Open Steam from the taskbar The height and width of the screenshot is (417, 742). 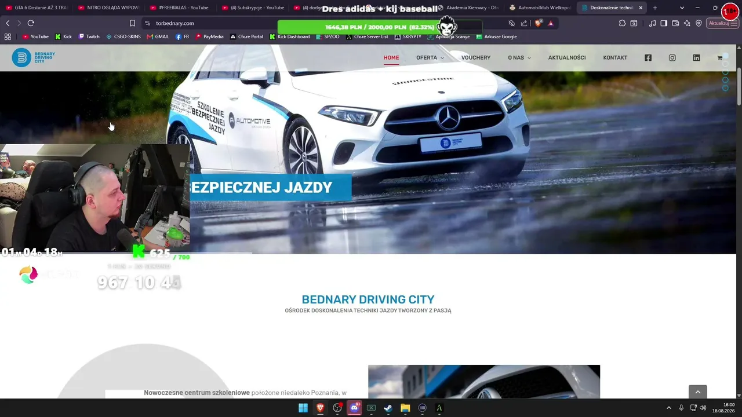(388, 408)
